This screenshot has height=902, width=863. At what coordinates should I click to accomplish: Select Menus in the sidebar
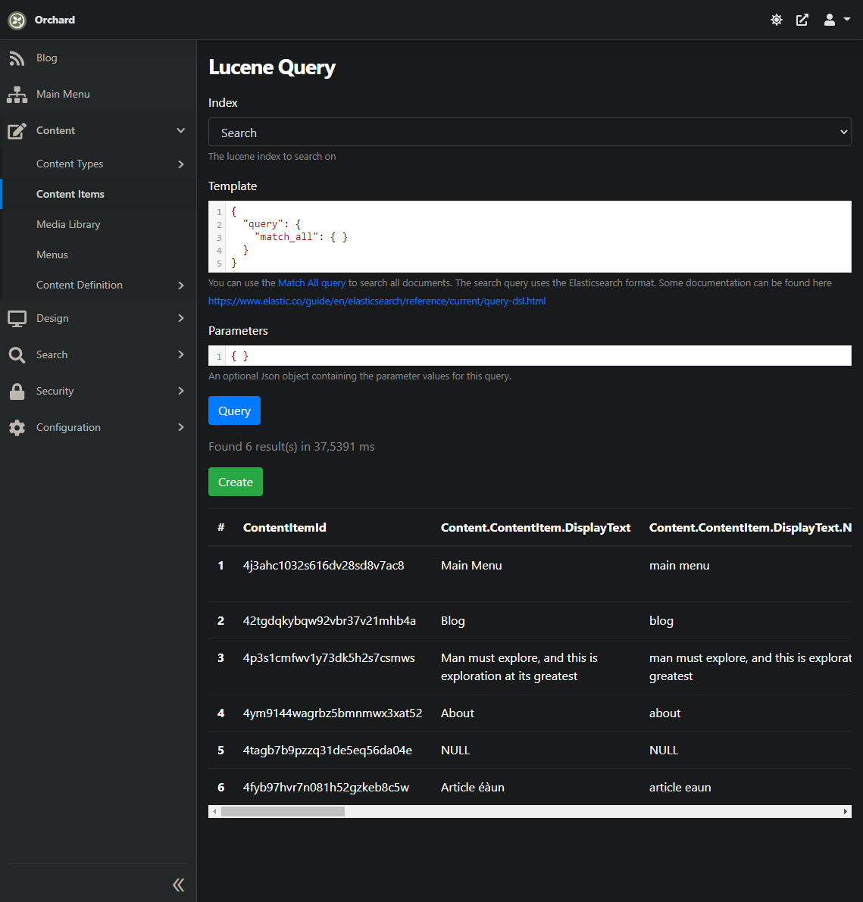pos(52,254)
